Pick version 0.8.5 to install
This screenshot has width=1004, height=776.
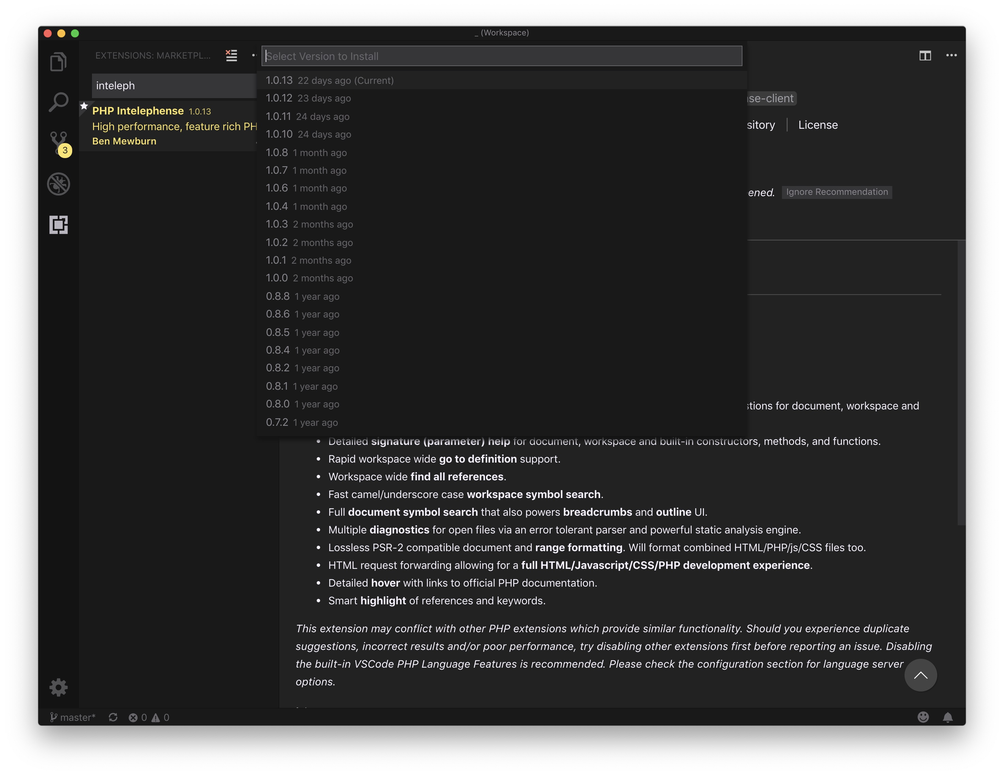click(502, 332)
